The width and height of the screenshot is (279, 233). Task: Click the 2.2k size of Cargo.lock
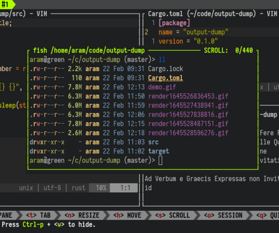click(x=75, y=69)
